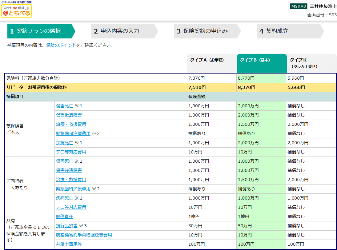Open the 携行品損害 link
Viewport: 337px width, 250px height.
pos(66,226)
